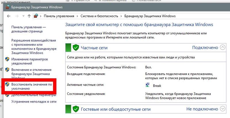
Task: Expand the chevron after Панель управления breadcrumb
Action: (77, 16)
